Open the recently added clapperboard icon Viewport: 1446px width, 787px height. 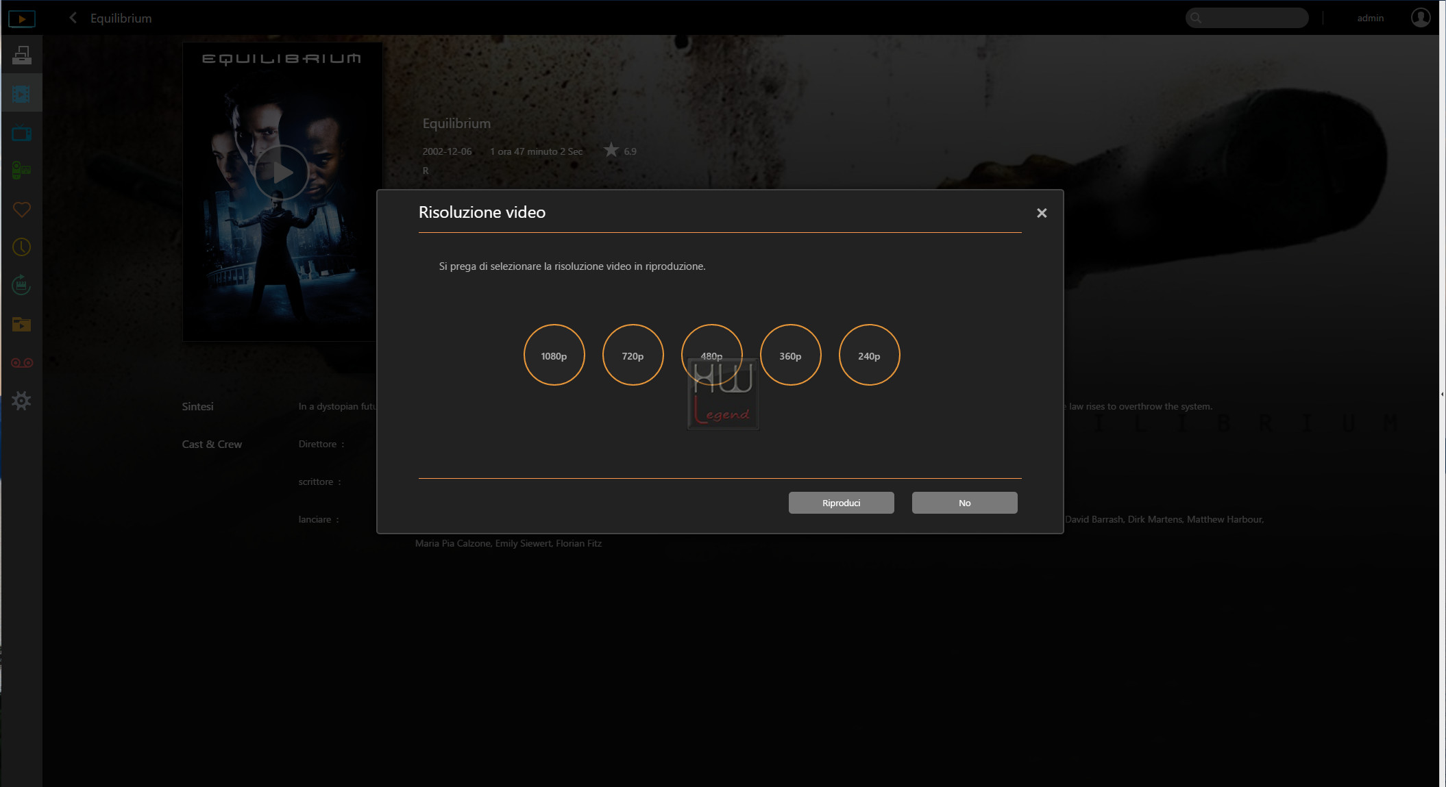21,285
